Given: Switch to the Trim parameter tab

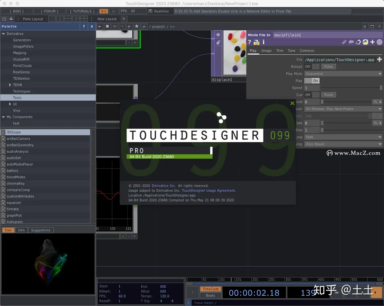Looking at the screenshot, I should [280, 51].
